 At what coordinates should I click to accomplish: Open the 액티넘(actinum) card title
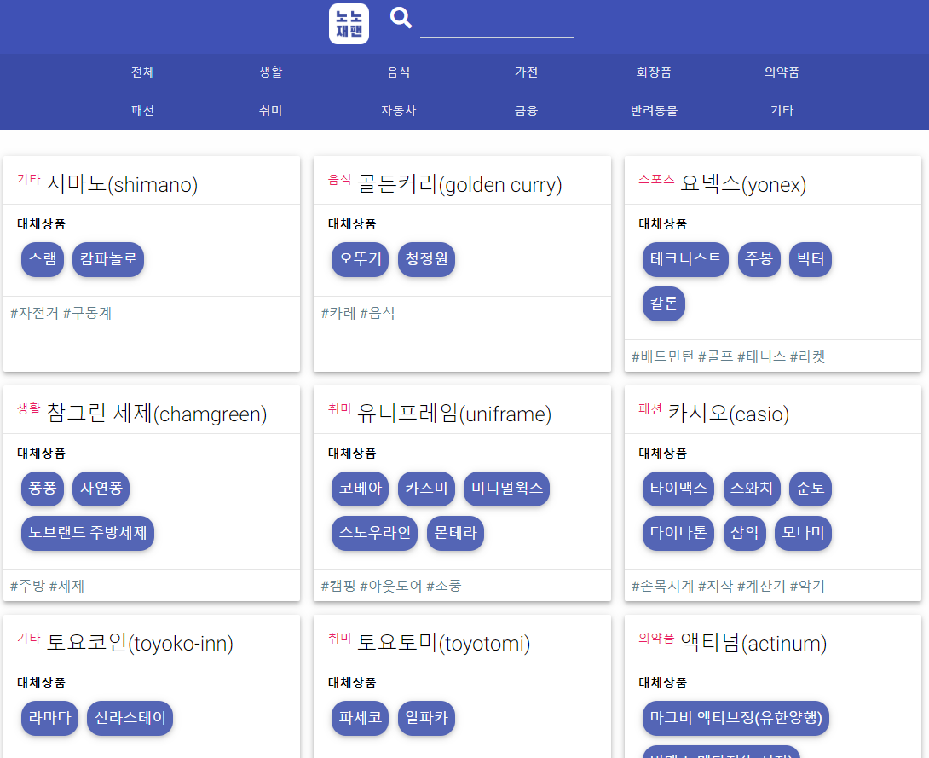(x=753, y=642)
